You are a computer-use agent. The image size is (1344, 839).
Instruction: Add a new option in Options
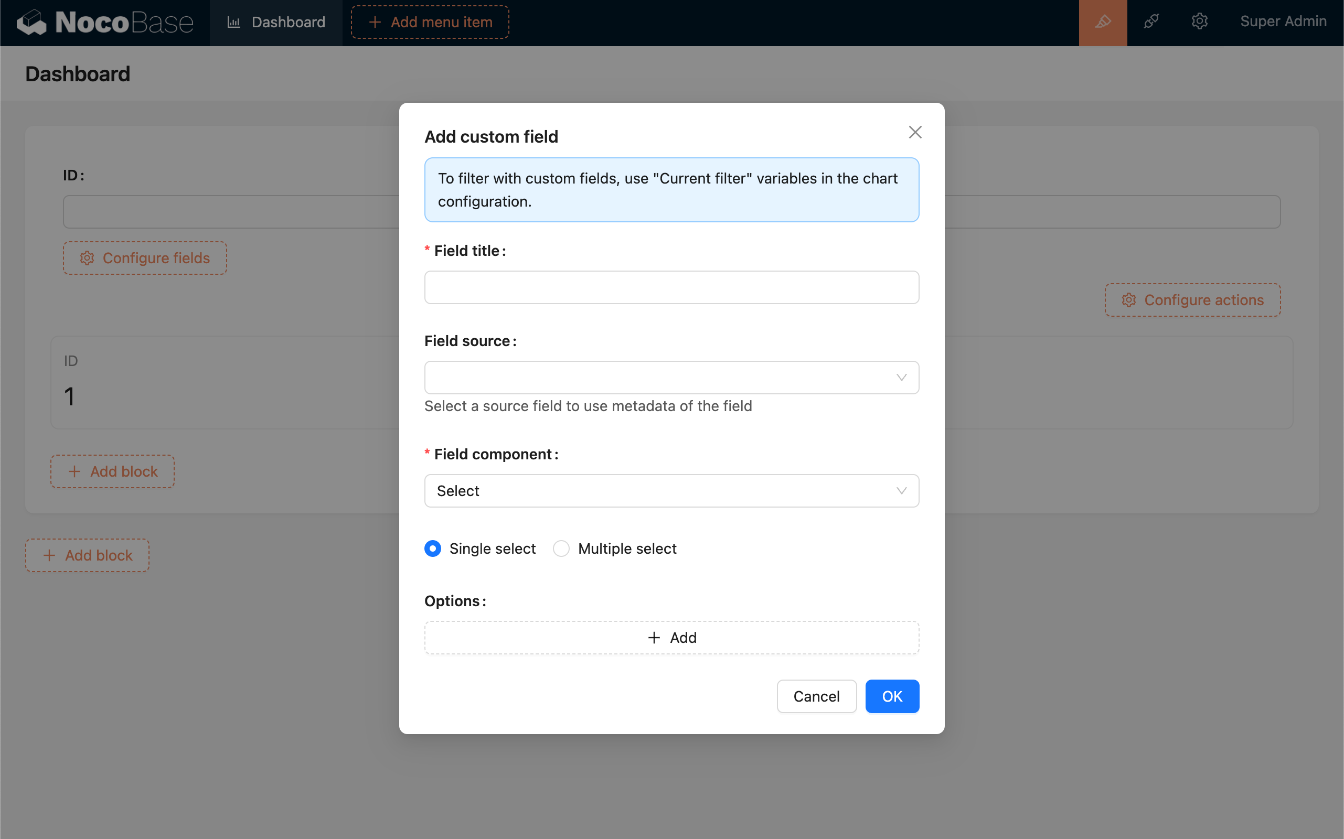(671, 638)
